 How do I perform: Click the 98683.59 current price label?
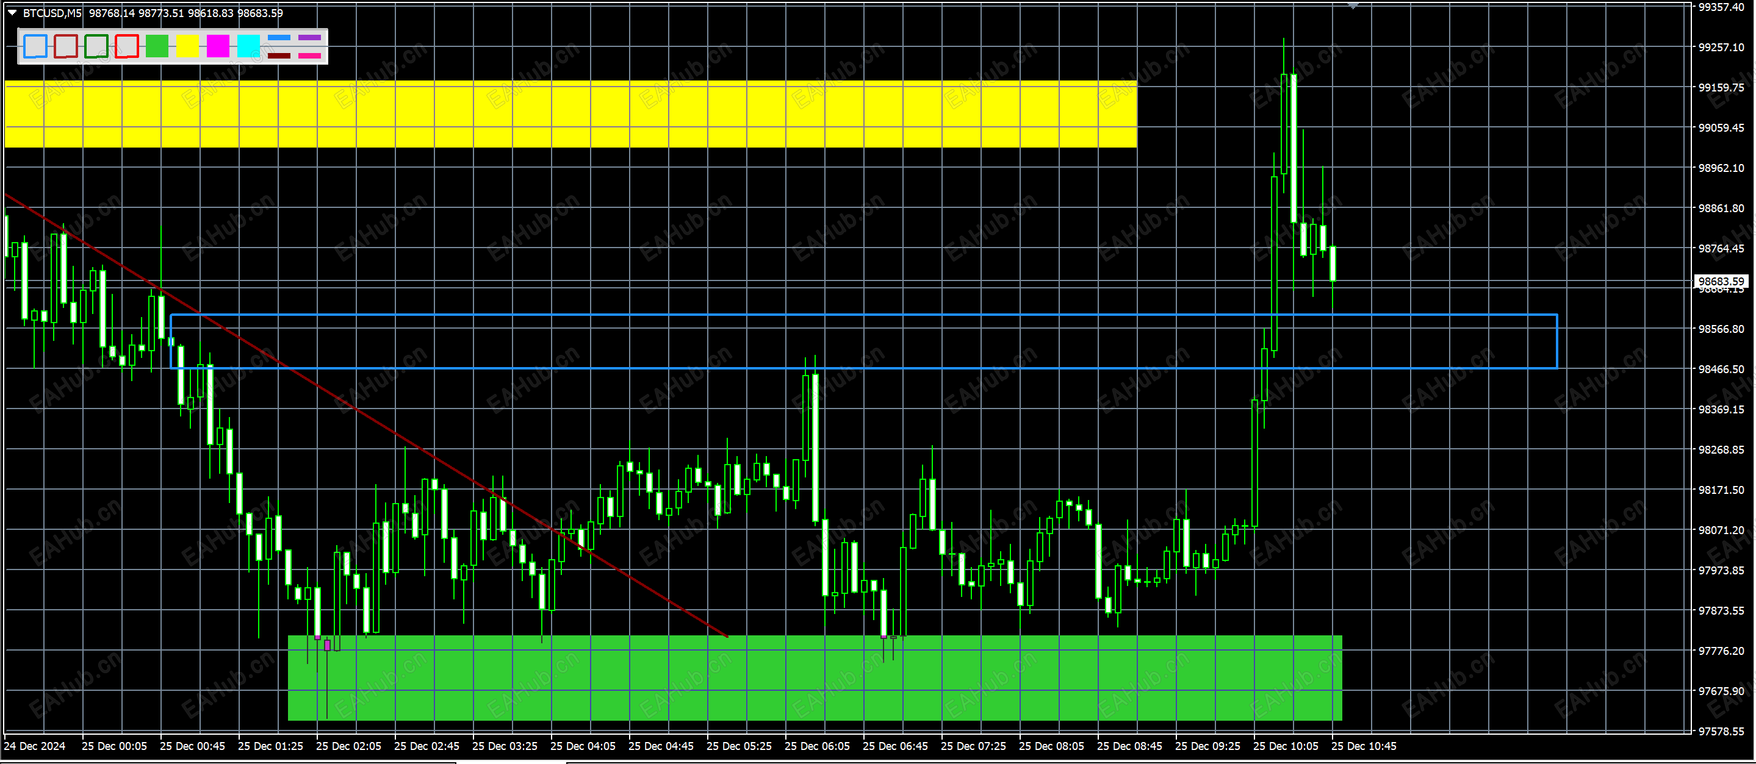tap(1721, 281)
